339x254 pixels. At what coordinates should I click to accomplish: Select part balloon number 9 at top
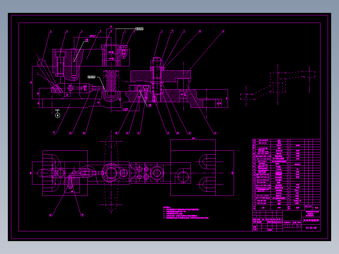pos(162,31)
